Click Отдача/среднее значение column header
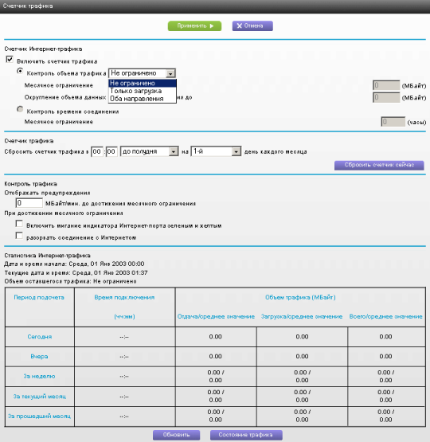This screenshot has height=442, width=430. 216,316
